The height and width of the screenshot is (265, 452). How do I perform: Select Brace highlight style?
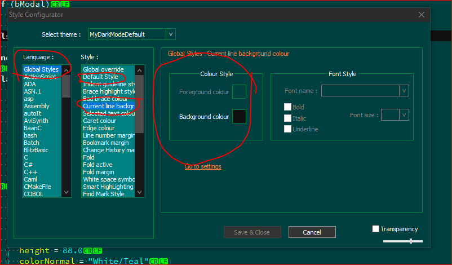pos(108,91)
